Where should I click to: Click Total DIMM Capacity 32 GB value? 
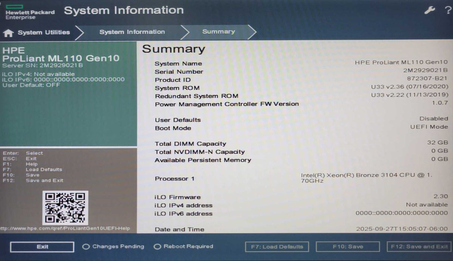pyautogui.click(x=437, y=143)
